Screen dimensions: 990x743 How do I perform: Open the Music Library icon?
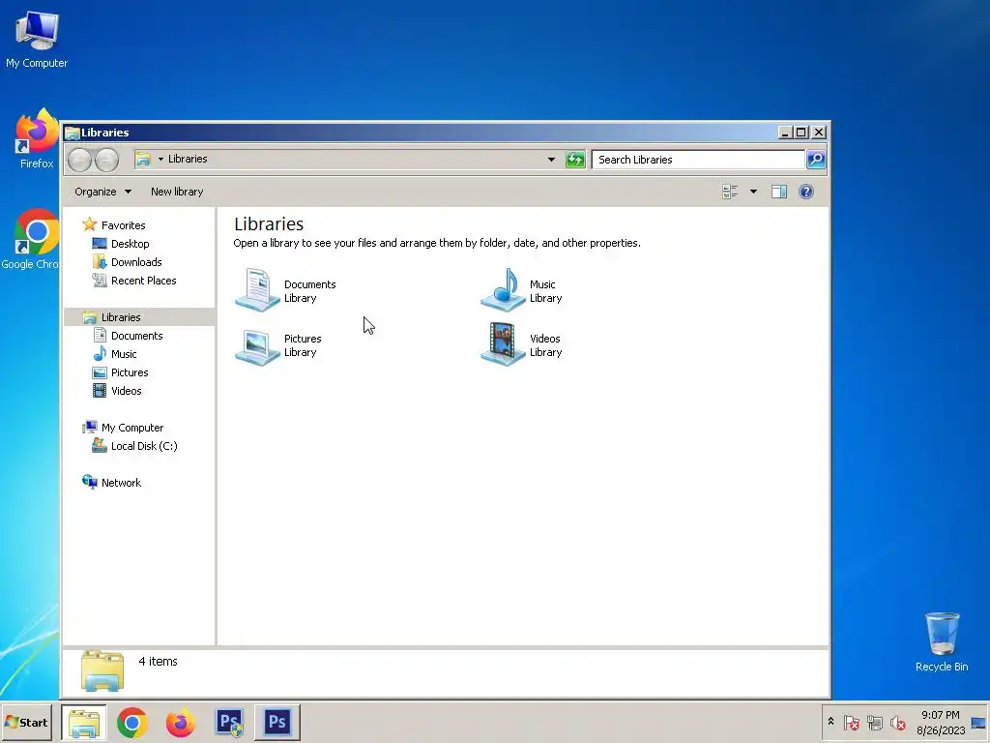503,290
